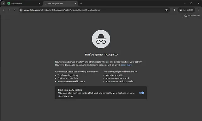202x121 pixels.
Task: Click the Incognito hat-and-glasses logo
Action: 101,39
